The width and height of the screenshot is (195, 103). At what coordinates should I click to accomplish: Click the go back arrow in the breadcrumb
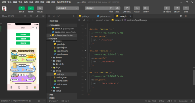coord(88,20)
